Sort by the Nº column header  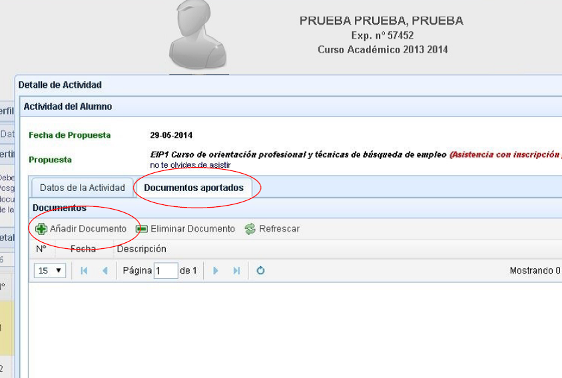click(x=41, y=249)
